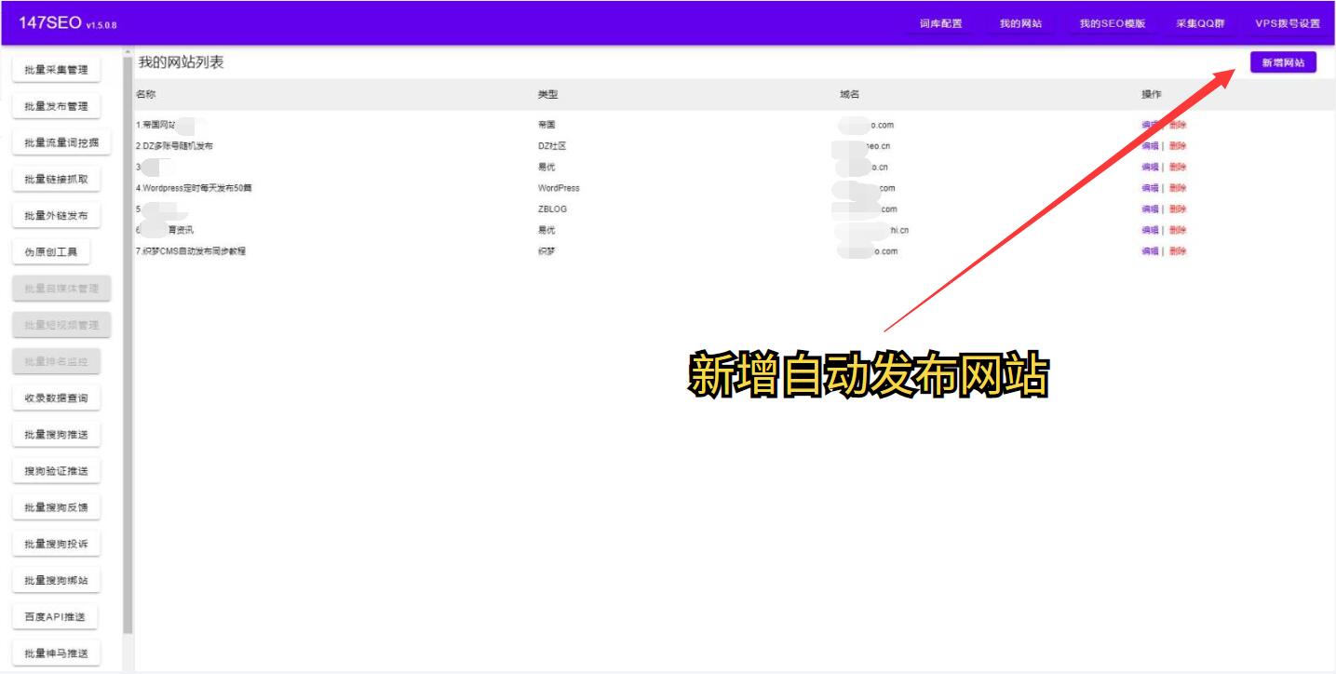The height and width of the screenshot is (674, 1336).
Task: Edit the Wordpress定时每天发布50篇 row
Action: click(x=1151, y=188)
